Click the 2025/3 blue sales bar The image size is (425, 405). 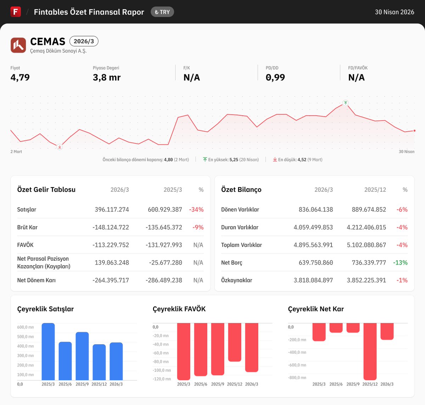(x=48, y=352)
